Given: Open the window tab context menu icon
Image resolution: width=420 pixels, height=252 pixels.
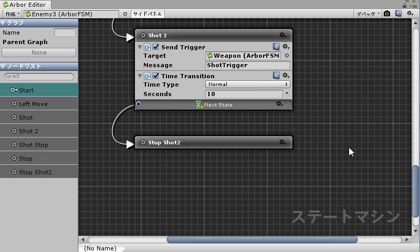Looking at the screenshot, I should pos(413,6).
